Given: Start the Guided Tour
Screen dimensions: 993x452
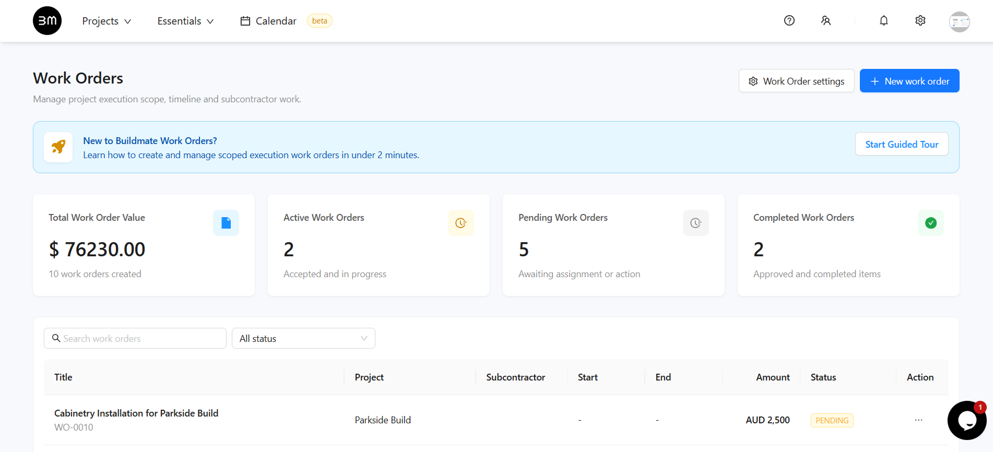Looking at the screenshot, I should (x=902, y=144).
